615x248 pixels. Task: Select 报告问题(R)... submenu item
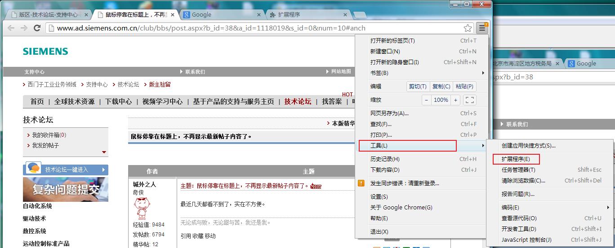click(x=550, y=194)
